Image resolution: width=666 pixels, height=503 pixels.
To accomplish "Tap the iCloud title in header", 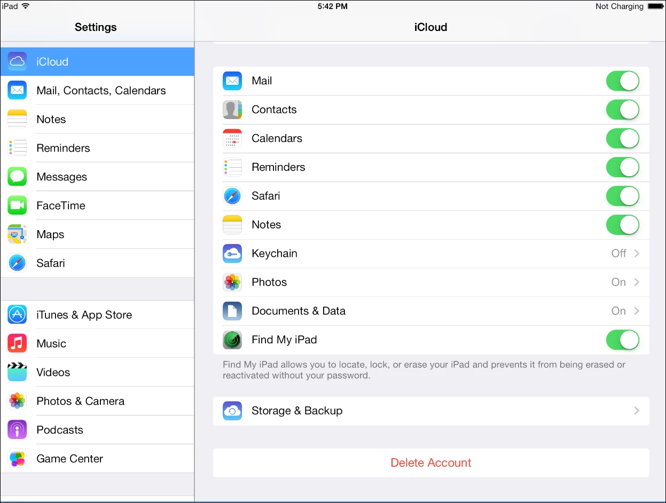I will (430, 27).
